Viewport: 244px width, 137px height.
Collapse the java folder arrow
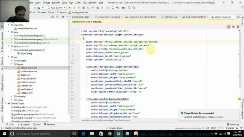8,32
